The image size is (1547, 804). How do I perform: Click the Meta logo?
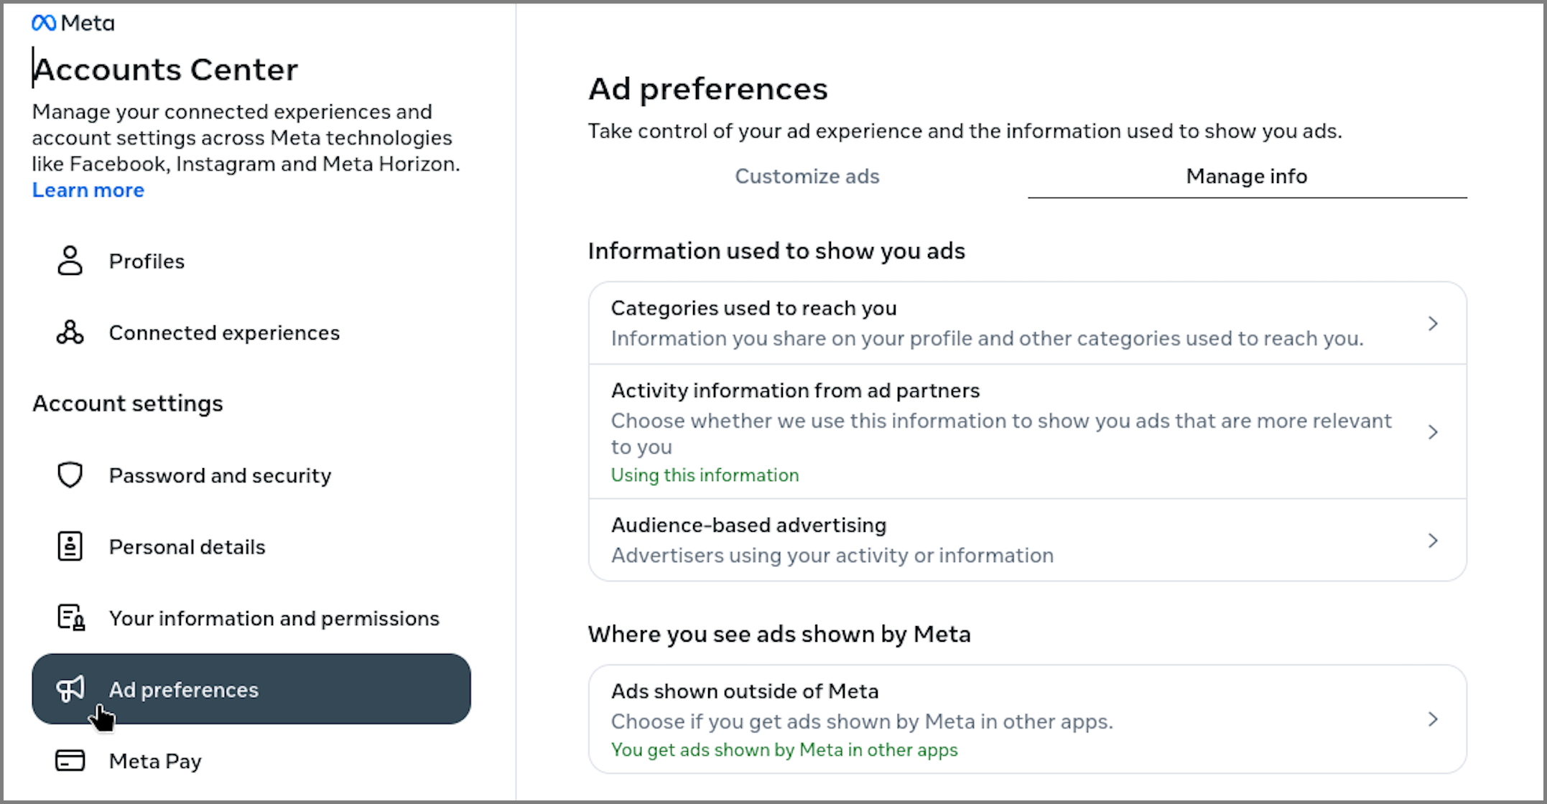coord(72,22)
